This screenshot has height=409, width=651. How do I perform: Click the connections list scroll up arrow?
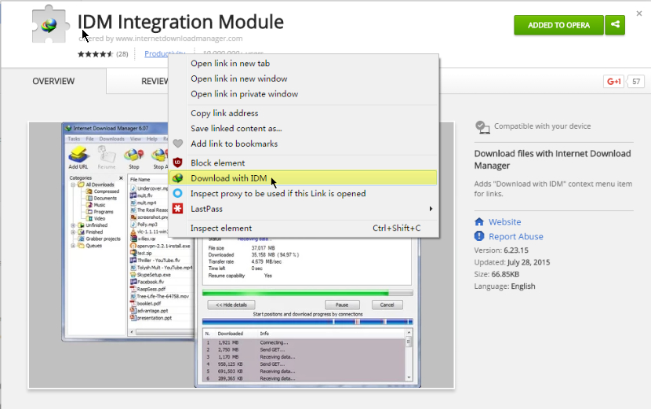tap(409, 333)
